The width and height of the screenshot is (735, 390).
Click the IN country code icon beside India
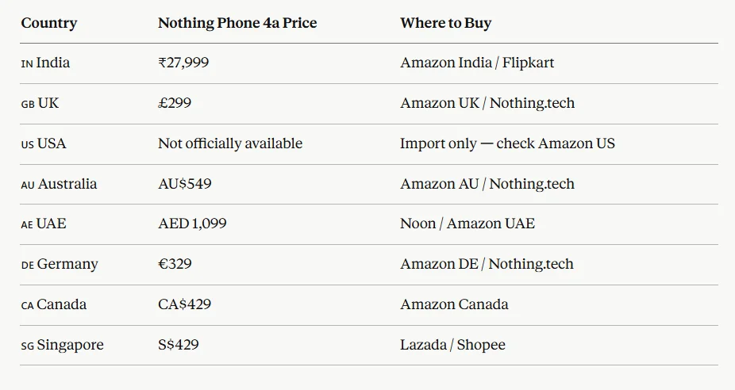pyautogui.click(x=27, y=63)
